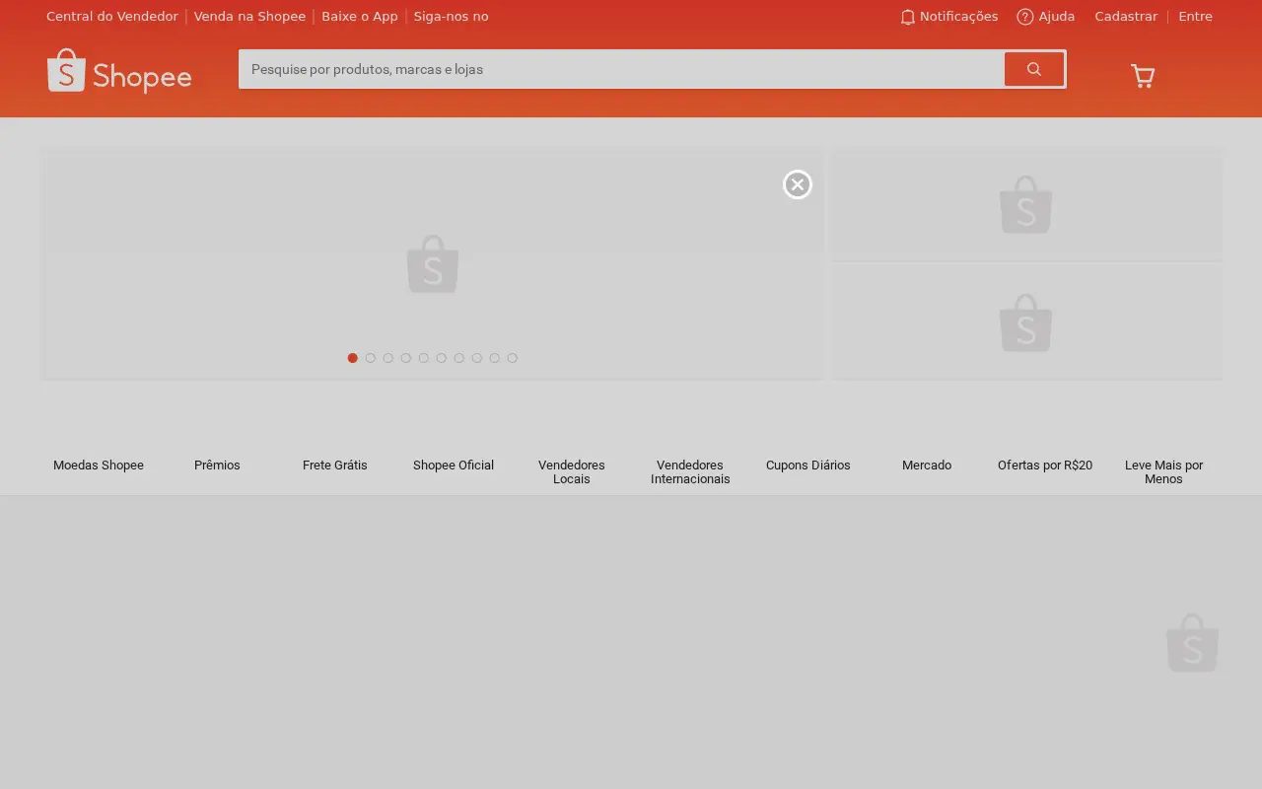The height and width of the screenshot is (789, 1262).
Task: Open Frete Grátis category
Action: 335,465
